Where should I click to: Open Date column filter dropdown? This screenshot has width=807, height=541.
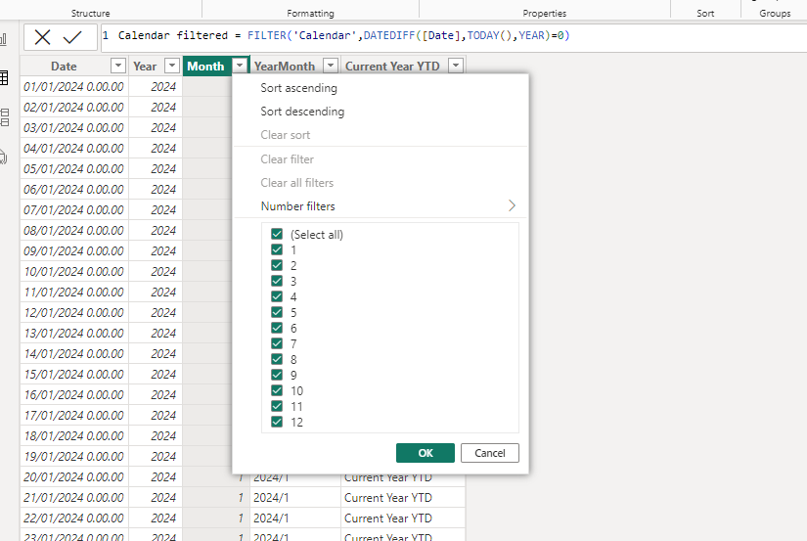(117, 66)
